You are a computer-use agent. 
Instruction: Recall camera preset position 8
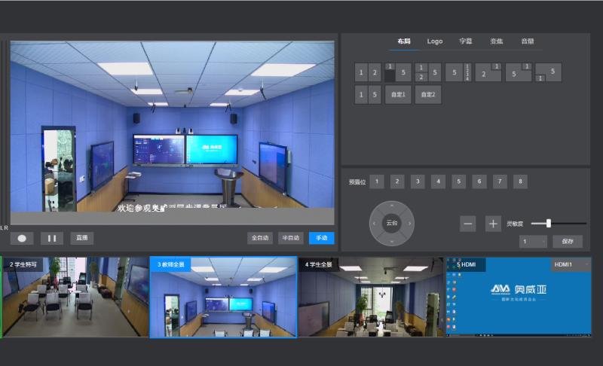[x=520, y=181]
